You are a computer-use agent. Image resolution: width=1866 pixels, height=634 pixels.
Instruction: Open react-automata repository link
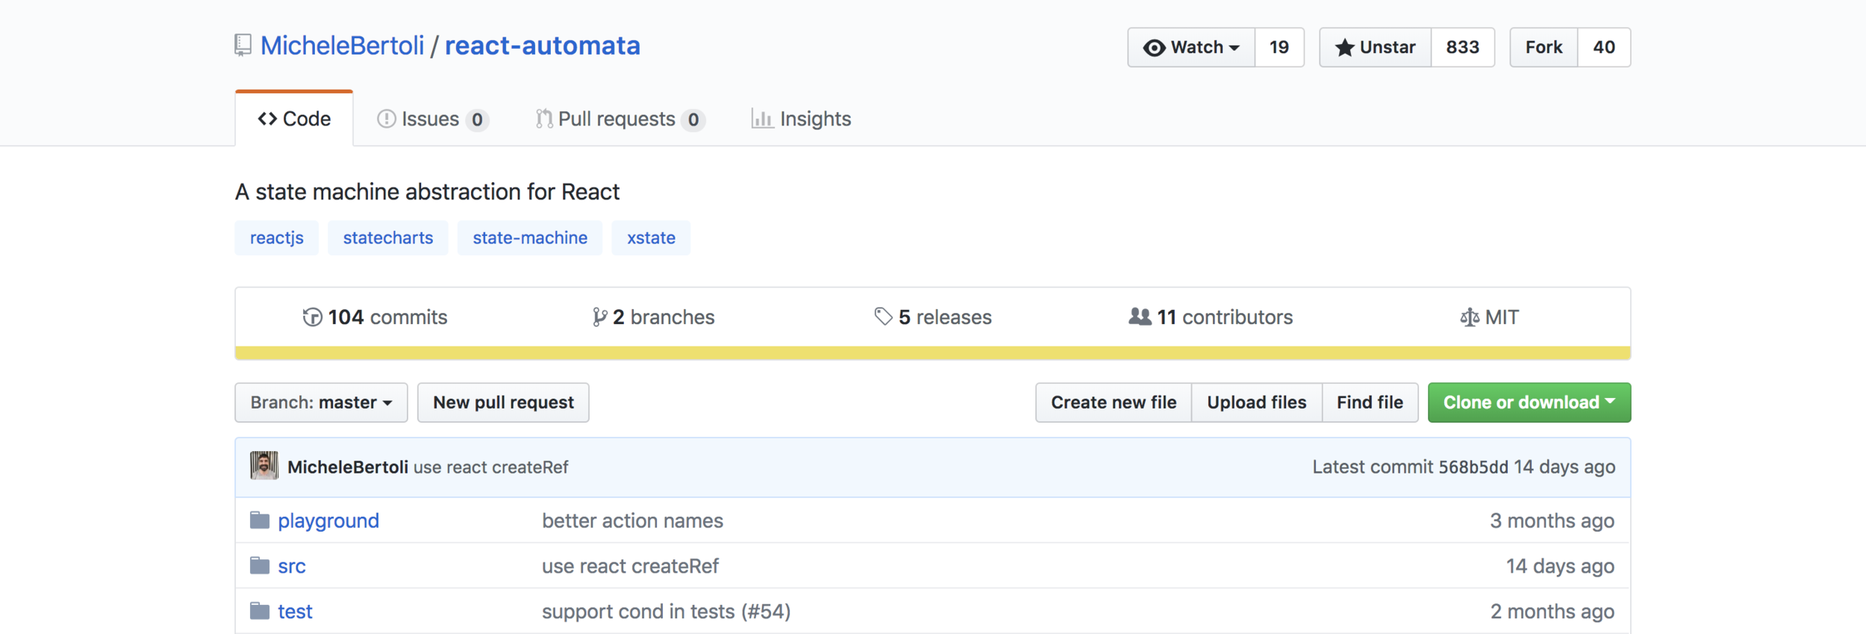click(543, 46)
